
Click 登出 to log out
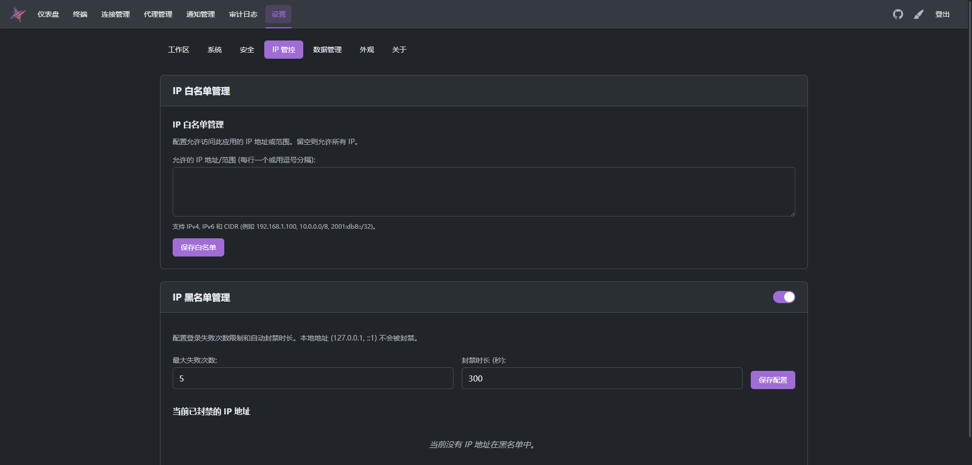point(942,14)
